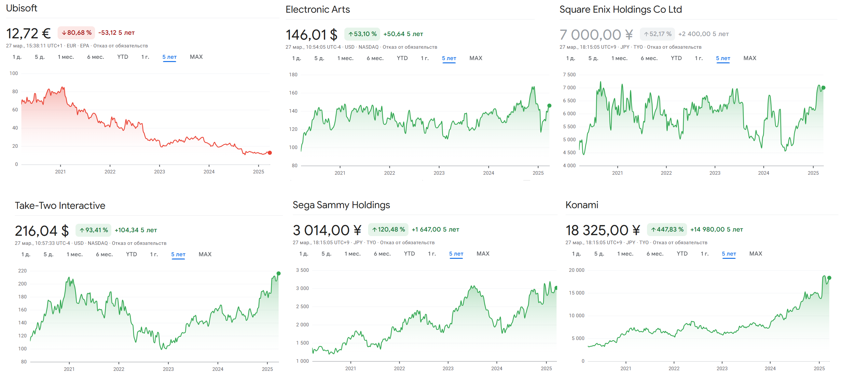Select 1 г. range on Ubisoft chart
841x391 pixels.
coord(145,57)
